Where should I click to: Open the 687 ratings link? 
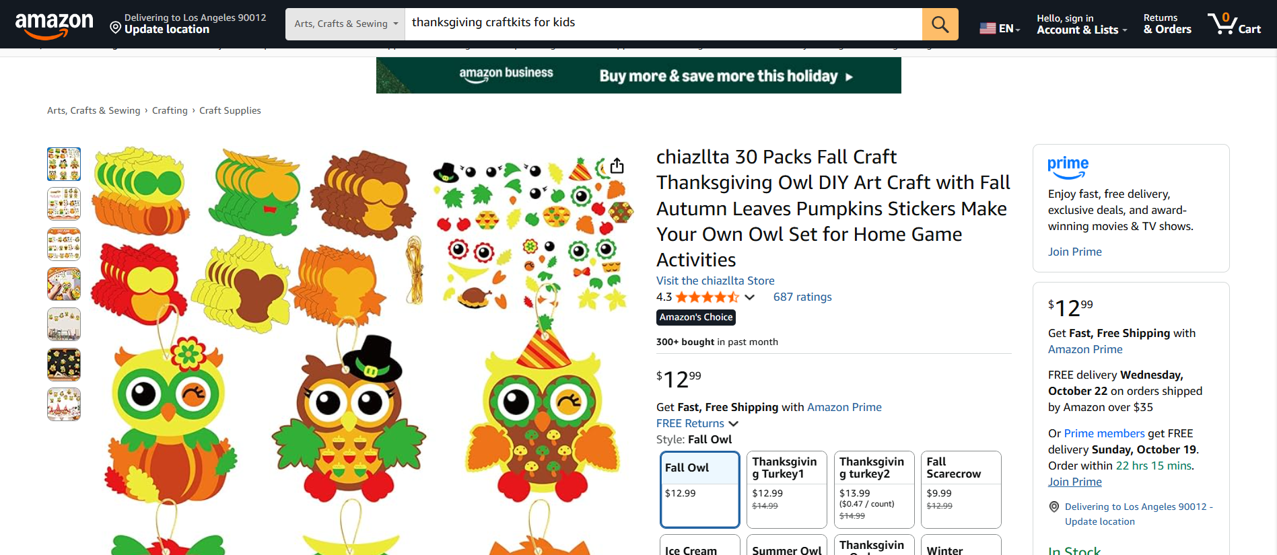[x=802, y=297]
